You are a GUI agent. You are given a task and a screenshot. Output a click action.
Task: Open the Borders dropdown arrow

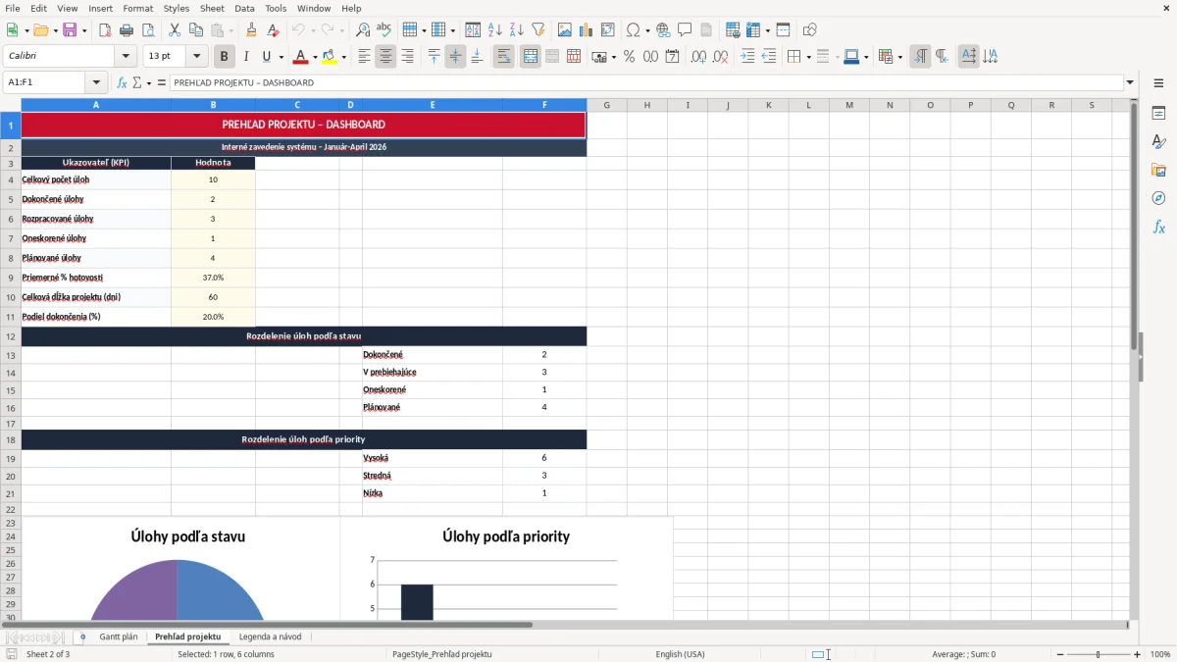tap(807, 57)
